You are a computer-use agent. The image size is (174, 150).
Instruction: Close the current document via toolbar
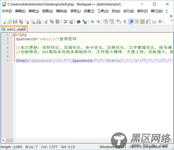(x=27, y=22)
